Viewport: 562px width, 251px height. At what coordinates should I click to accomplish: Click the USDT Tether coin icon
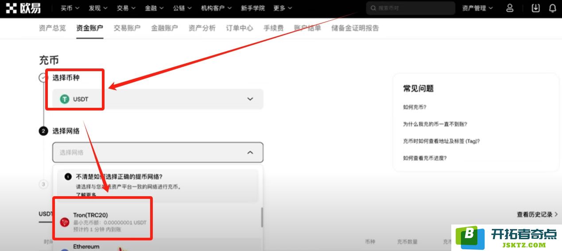(65, 99)
